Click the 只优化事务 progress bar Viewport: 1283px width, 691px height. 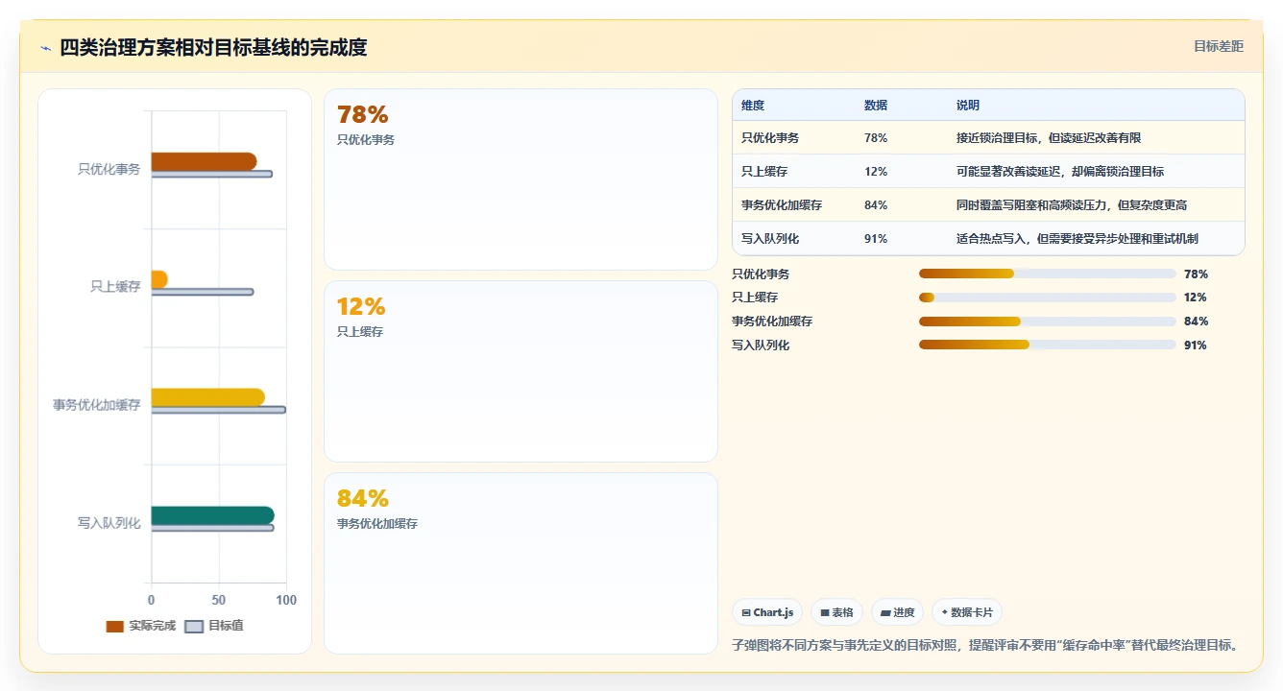point(1048,274)
